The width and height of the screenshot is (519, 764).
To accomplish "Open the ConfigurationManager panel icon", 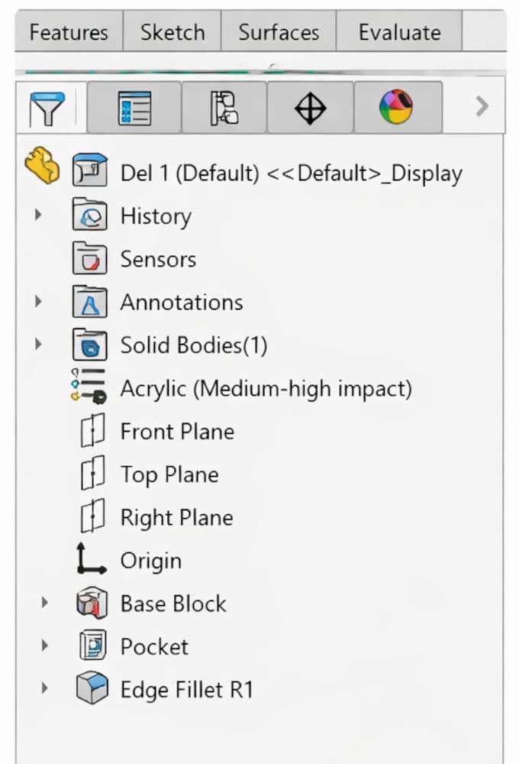I will (x=222, y=107).
